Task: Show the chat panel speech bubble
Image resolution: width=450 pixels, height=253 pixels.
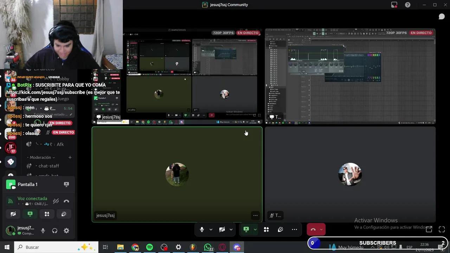Action: tap(442, 17)
